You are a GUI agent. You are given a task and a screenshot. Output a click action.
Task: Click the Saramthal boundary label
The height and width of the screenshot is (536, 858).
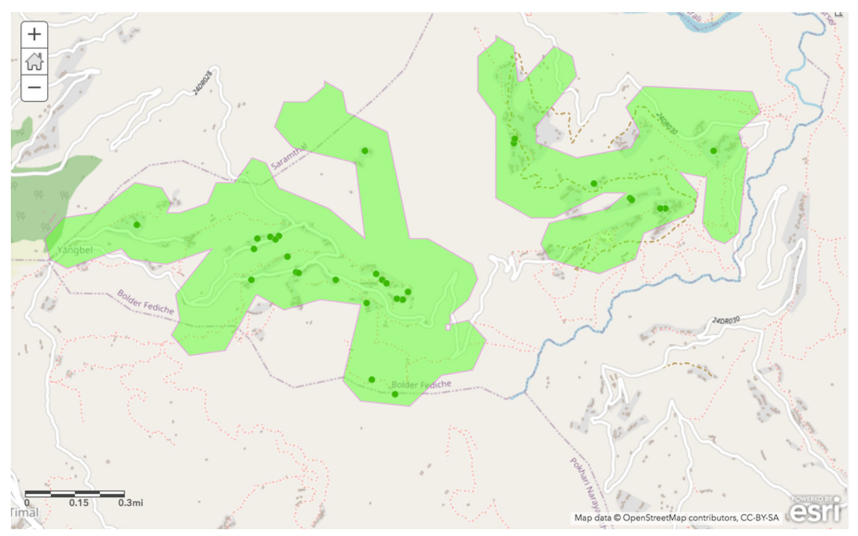pyautogui.click(x=289, y=156)
